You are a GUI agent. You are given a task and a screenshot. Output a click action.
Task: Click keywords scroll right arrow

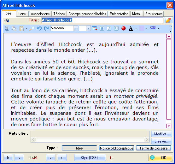tap(147, 139)
